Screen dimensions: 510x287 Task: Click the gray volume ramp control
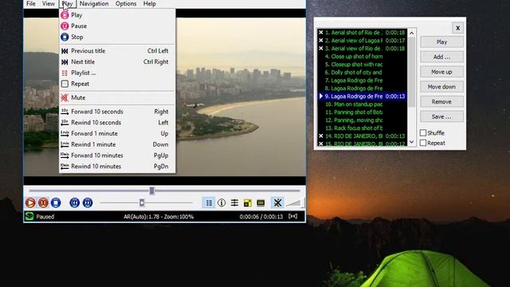pos(294,203)
